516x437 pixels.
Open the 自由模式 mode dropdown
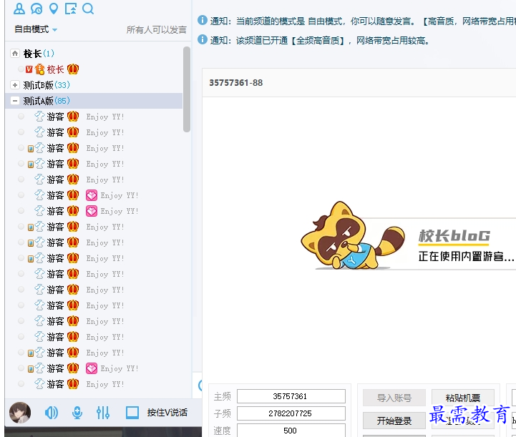[36, 29]
